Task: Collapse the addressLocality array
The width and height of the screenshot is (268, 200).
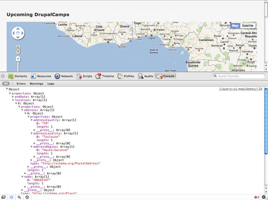Action: [31, 133]
